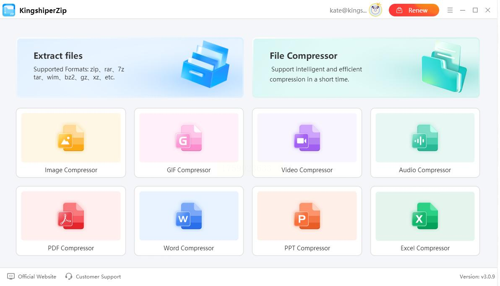Open the Image Compressor tool icon
Viewport: 500px width, 286px height.
[x=70, y=138]
